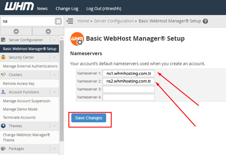Collapse the Packages section chevron
This screenshot has width=226, height=155.
(x=54, y=148)
